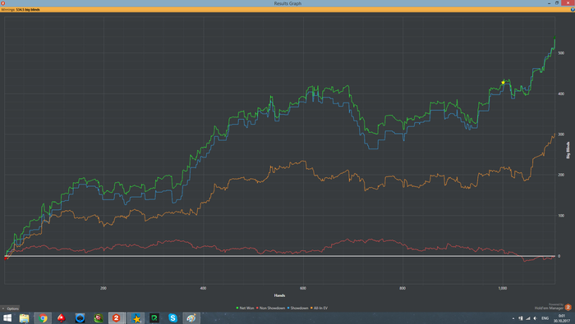Open Skype from the taskbar

[172, 318]
